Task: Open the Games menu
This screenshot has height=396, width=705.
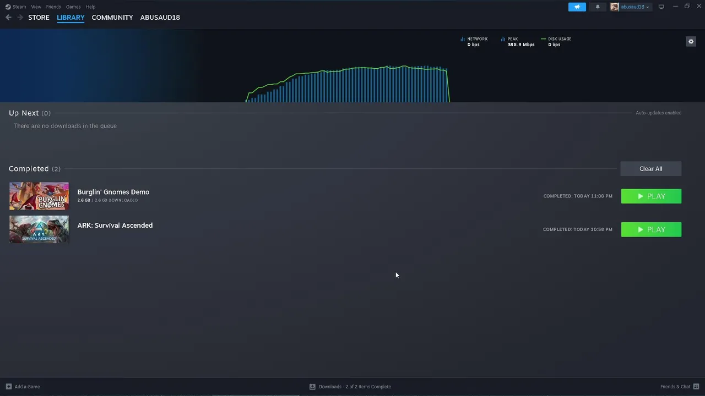Action: pyautogui.click(x=73, y=7)
